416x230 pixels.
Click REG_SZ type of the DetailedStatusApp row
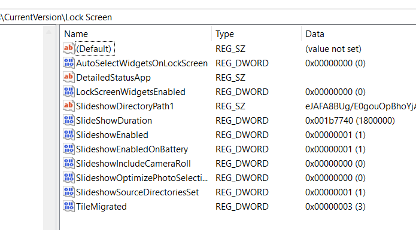230,78
